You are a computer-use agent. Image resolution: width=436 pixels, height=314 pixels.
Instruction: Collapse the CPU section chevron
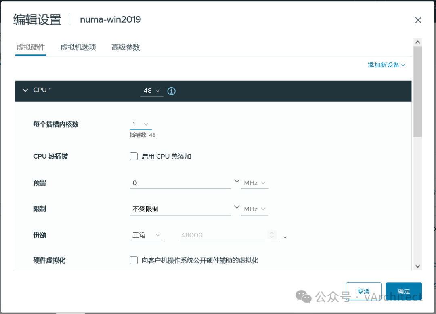click(25, 90)
